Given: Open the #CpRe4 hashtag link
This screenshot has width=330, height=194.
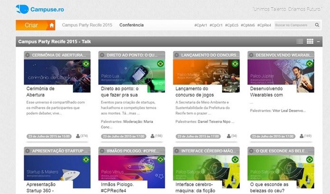Looking at the screenshot, I should click(x=264, y=25).
